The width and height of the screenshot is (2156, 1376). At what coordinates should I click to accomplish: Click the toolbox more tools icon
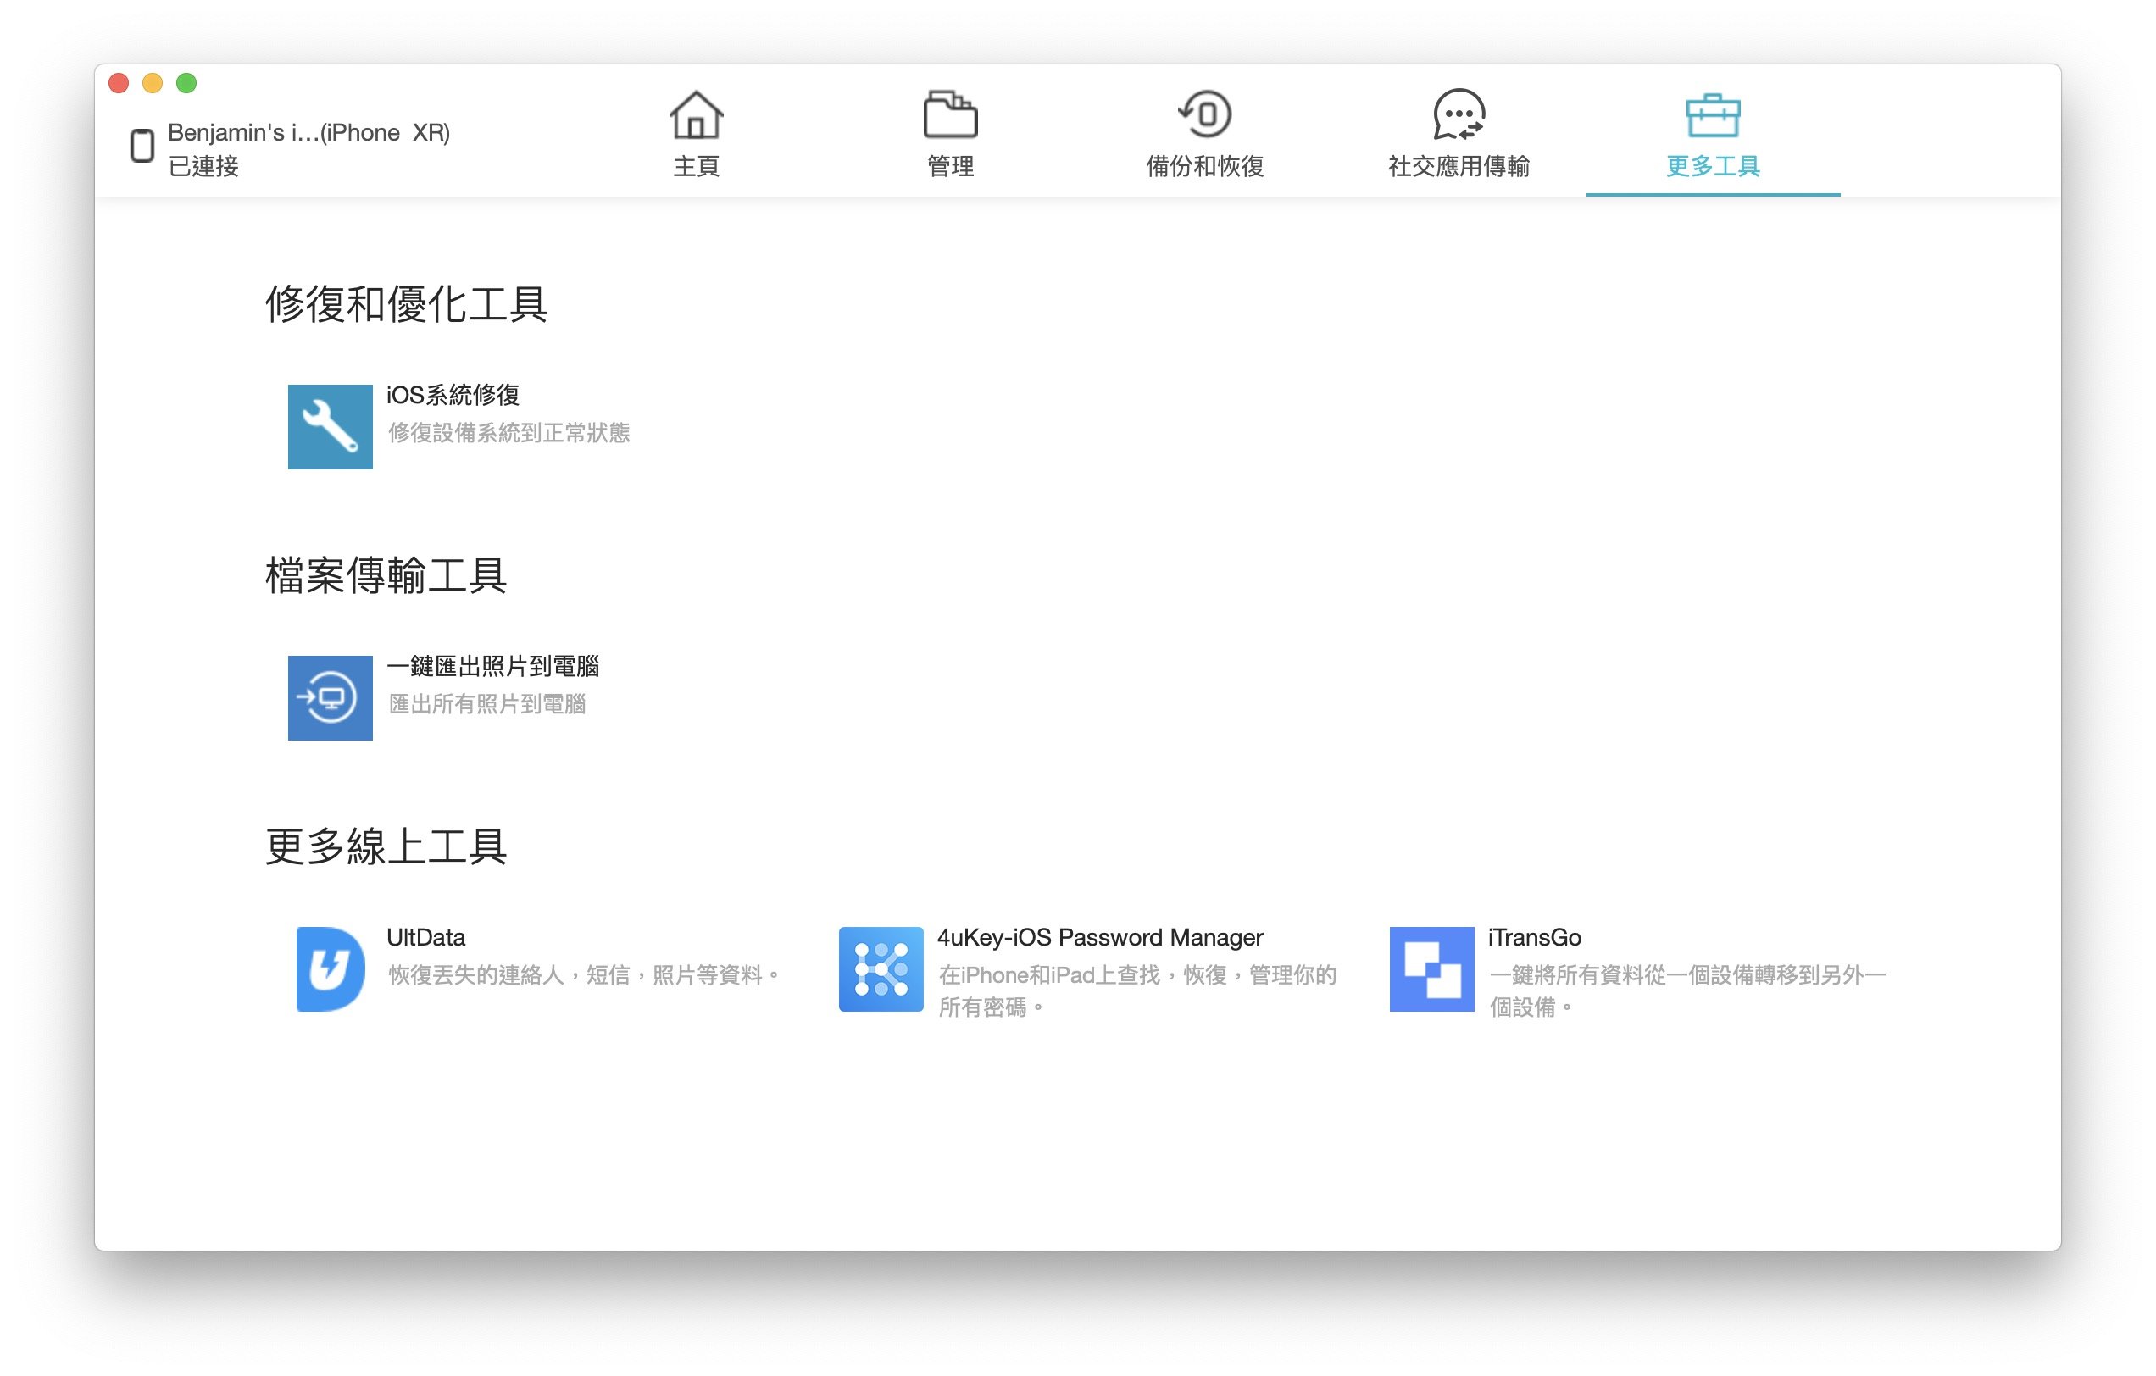click(1713, 115)
